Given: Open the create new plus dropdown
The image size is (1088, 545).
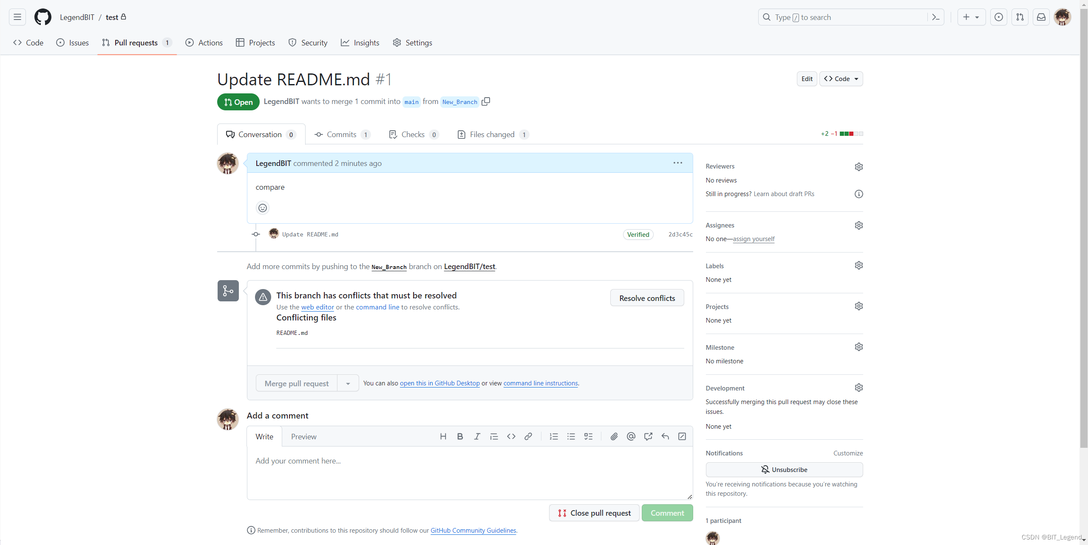Looking at the screenshot, I should tap(972, 17).
